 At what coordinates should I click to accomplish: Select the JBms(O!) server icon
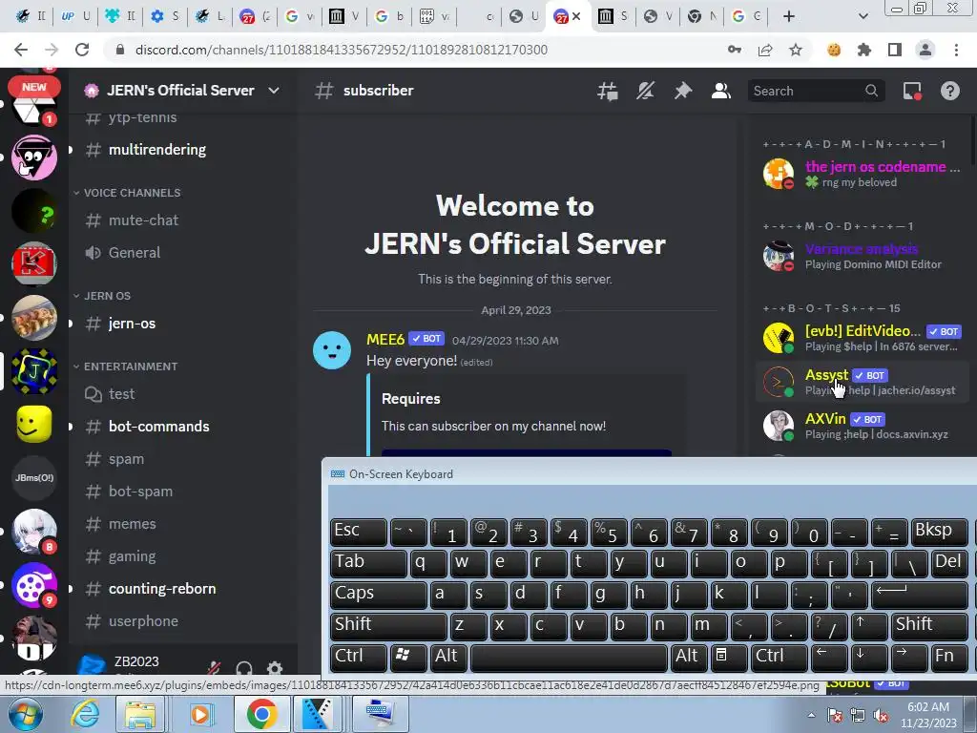pos(34,478)
